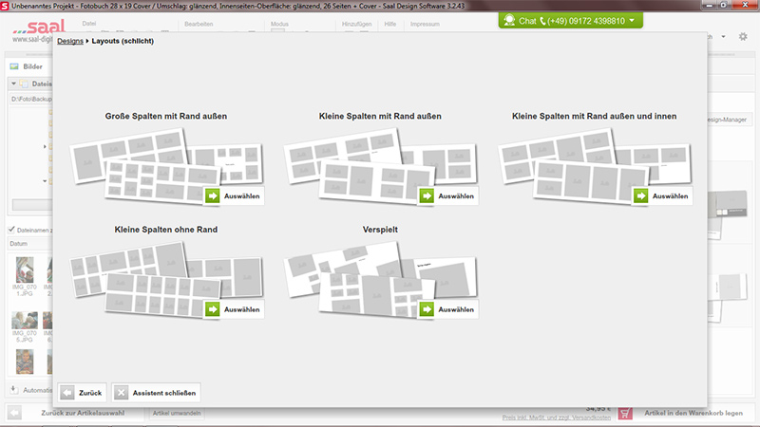The height and width of the screenshot is (427, 760).
Task: Open the Impressum menu item
Action: pyautogui.click(x=425, y=22)
